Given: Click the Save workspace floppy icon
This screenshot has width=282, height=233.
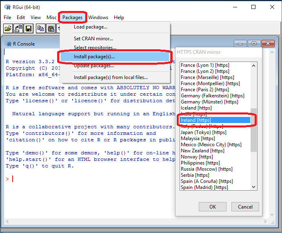Looking at the screenshot, I should click(29, 29).
